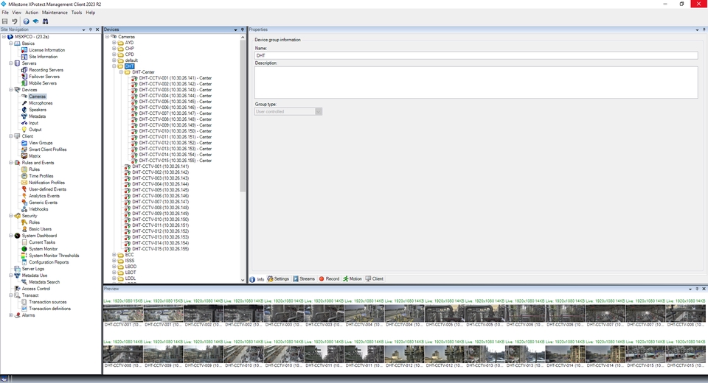This screenshot has height=383, width=708.
Task: Close the Preview pane
Action: click(704, 289)
